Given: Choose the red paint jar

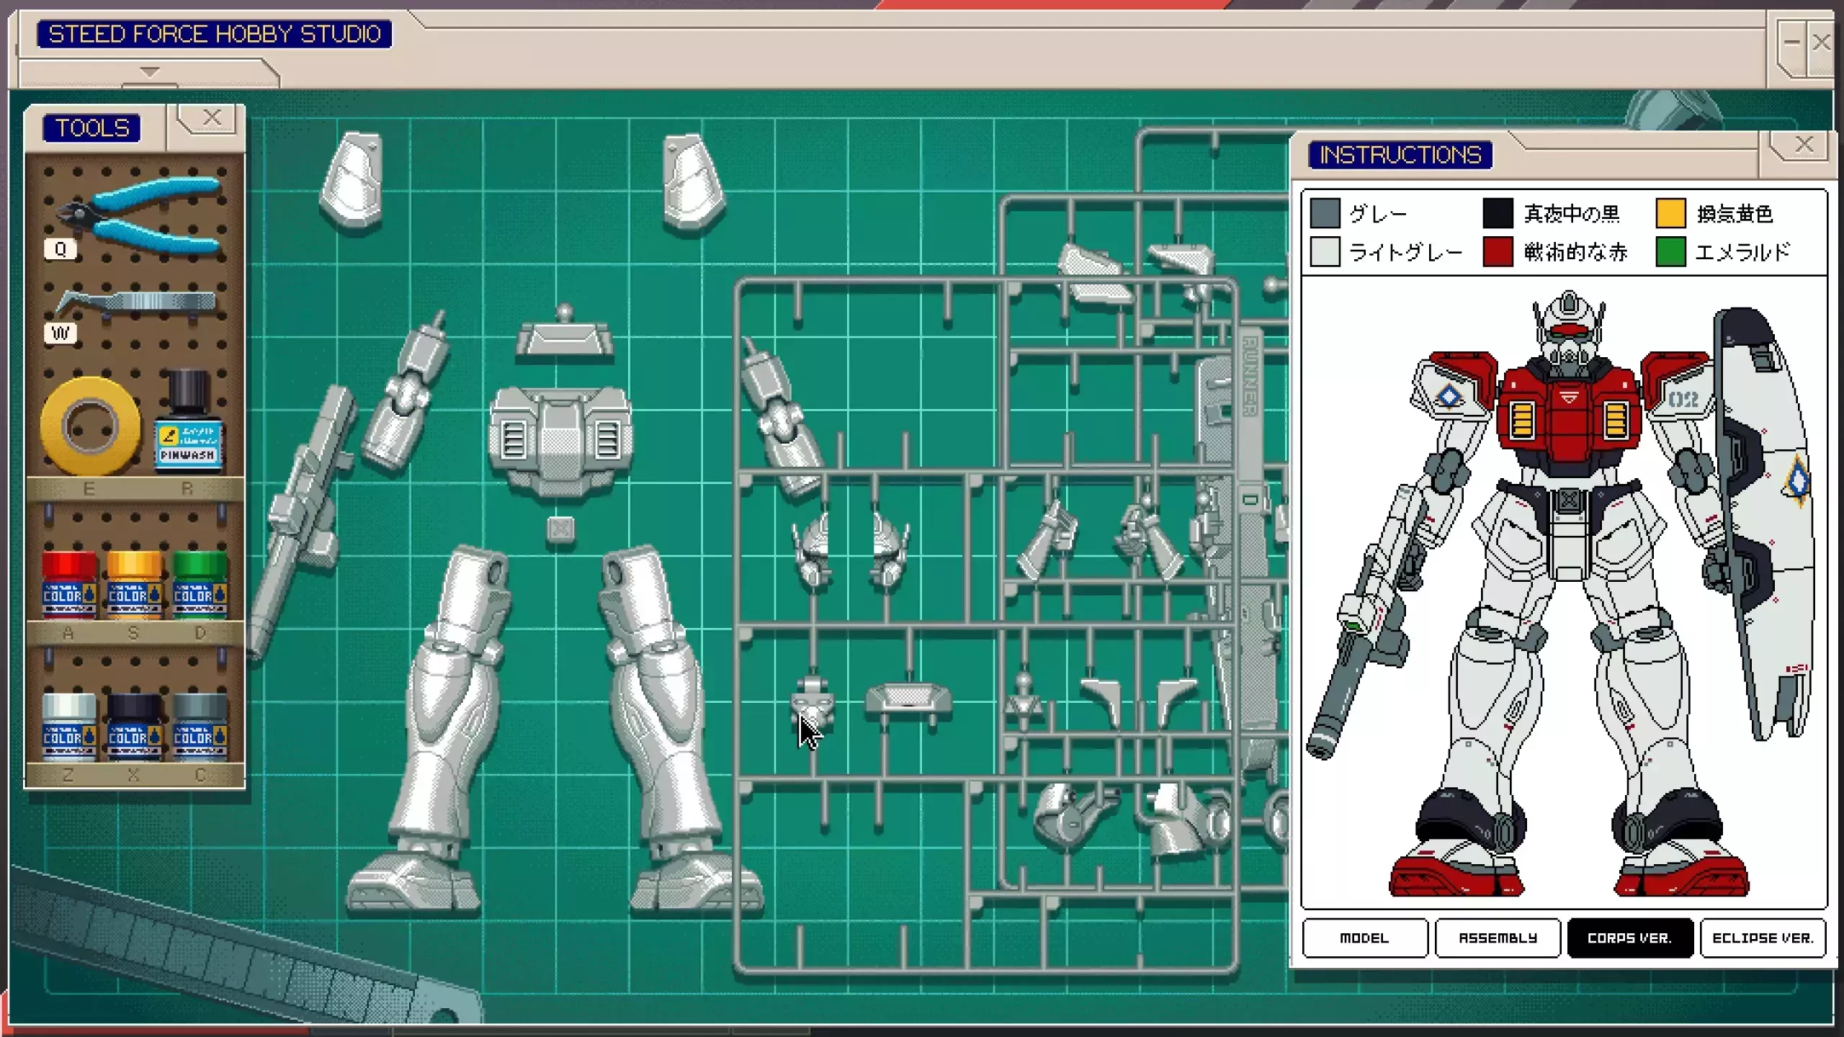Looking at the screenshot, I should pos(69,585).
